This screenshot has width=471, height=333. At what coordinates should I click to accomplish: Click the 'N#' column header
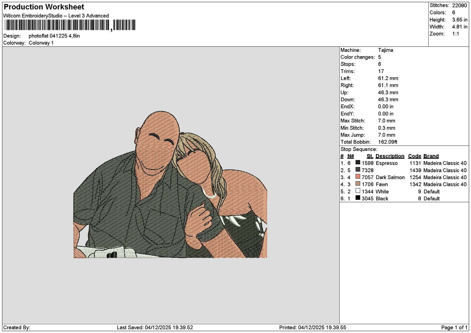[351, 156]
